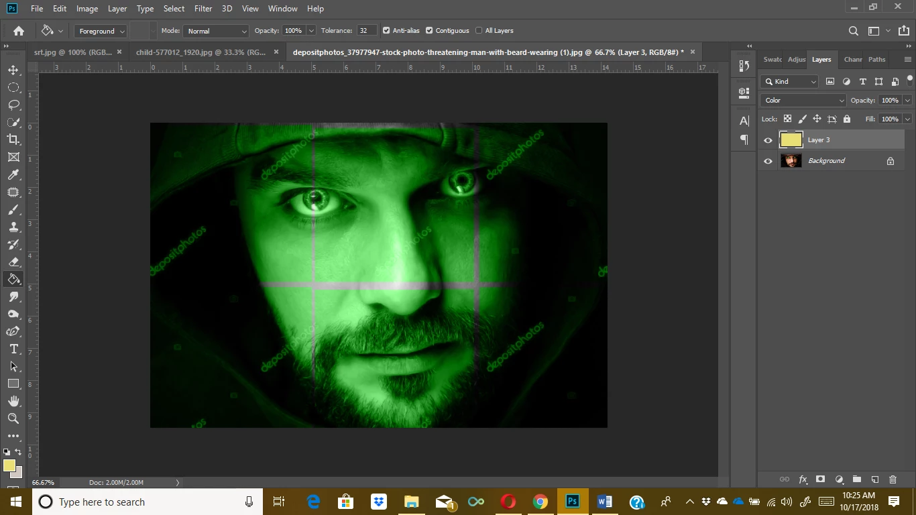Viewport: 916px width, 515px height.
Task: Switch to the Paths tab
Action: click(876, 60)
